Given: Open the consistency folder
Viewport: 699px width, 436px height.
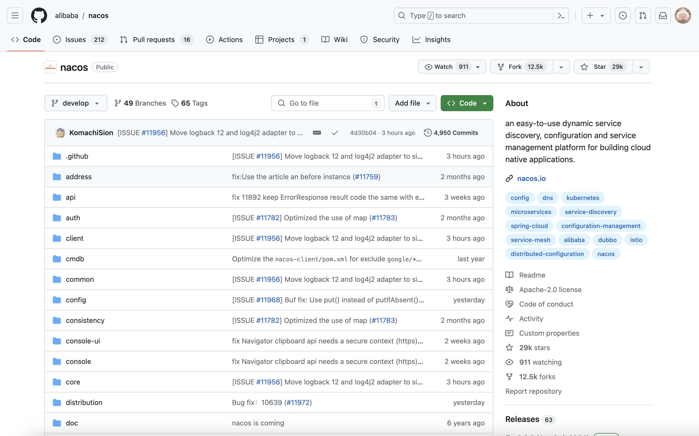Looking at the screenshot, I should click(x=85, y=320).
